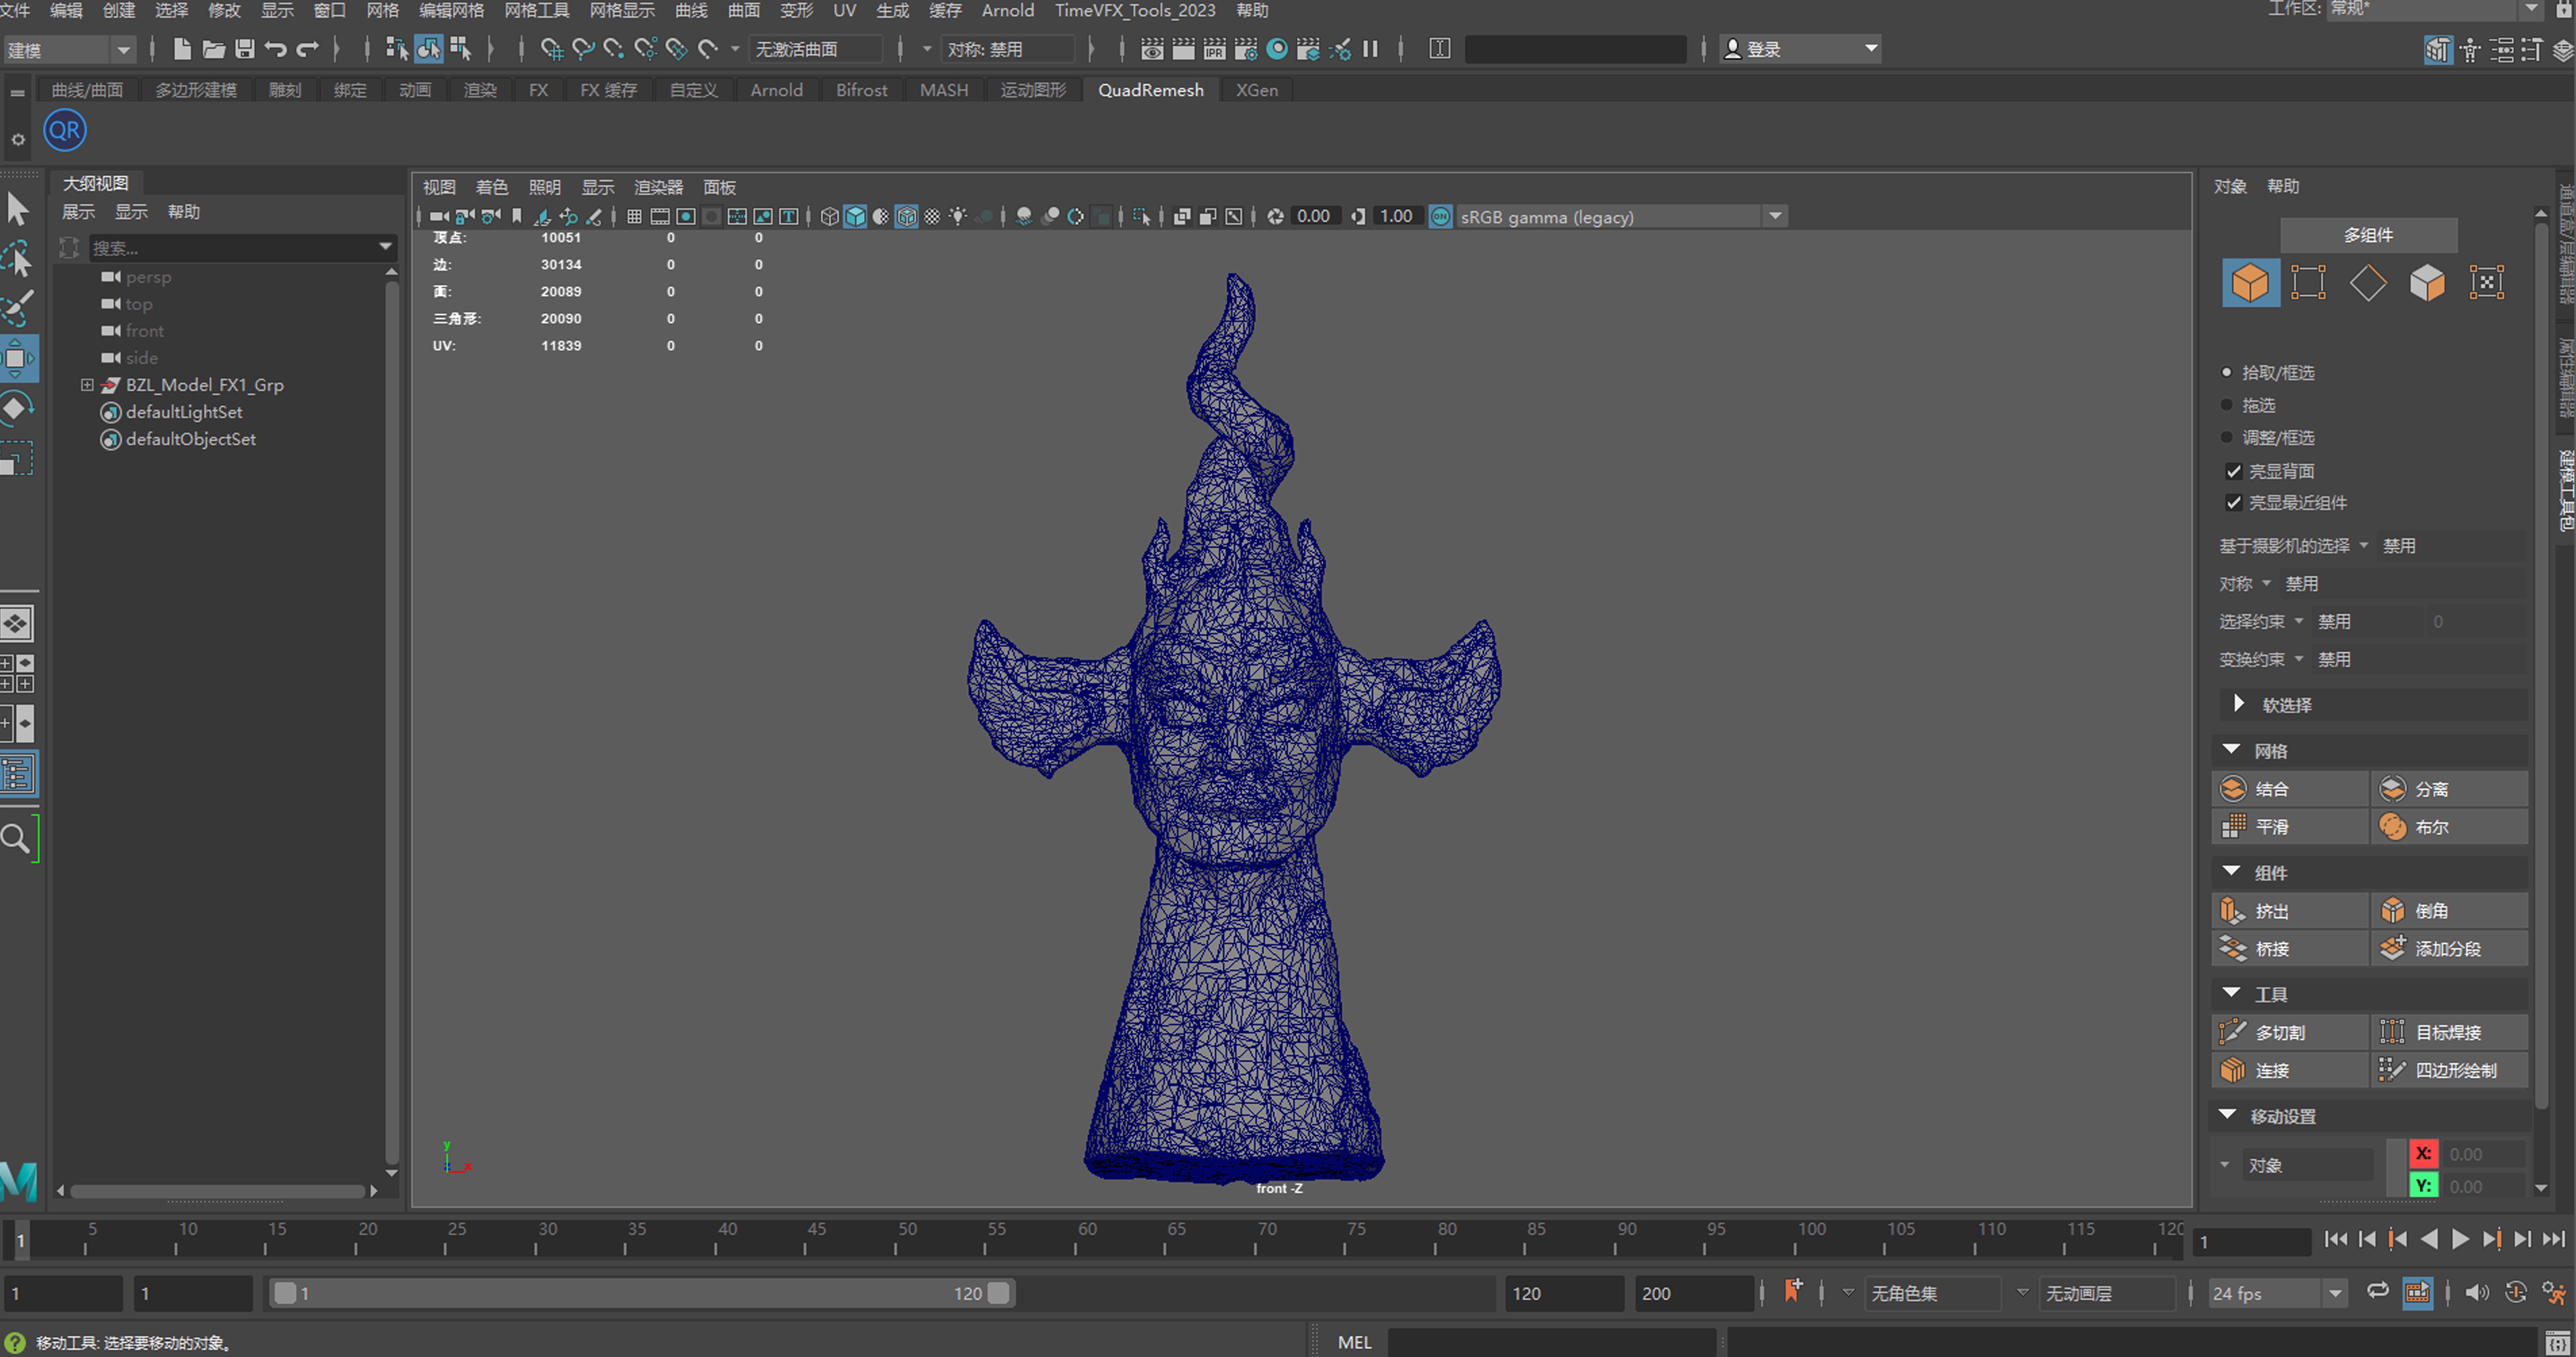Click the Combine (结合) mesh tool

coord(2290,789)
